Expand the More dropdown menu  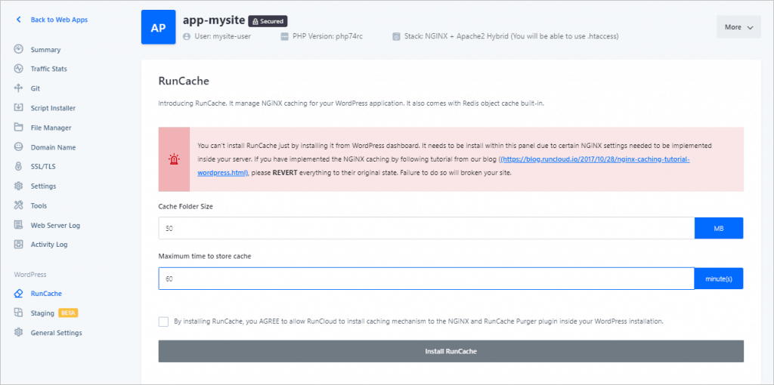pos(738,27)
